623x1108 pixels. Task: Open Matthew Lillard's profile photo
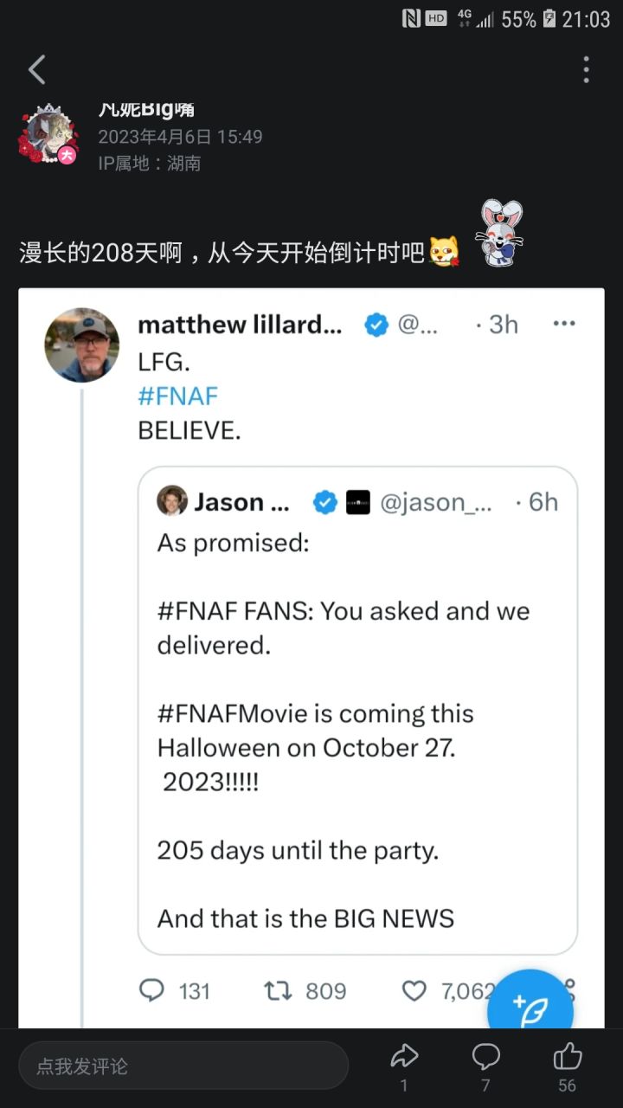(x=82, y=345)
